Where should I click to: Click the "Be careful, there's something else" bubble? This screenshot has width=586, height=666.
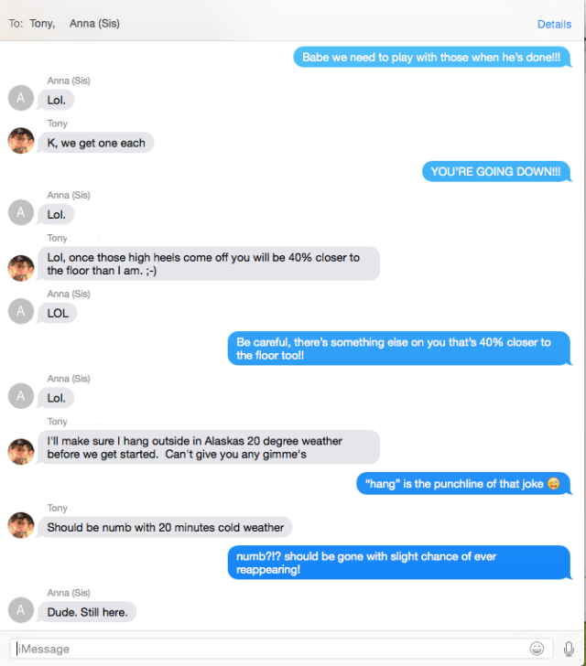point(398,349)
